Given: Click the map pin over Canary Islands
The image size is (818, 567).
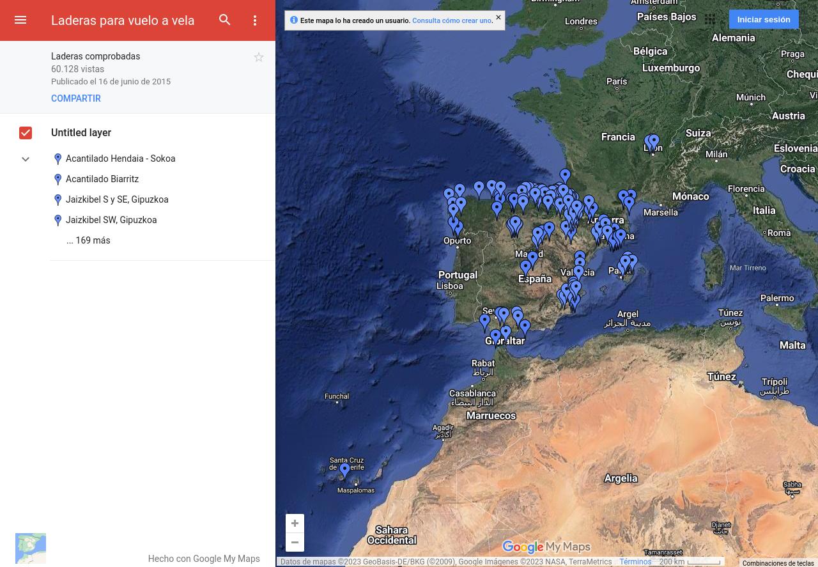Looking at the screenshot, I should pyautogui.click(x=344, y=470).
